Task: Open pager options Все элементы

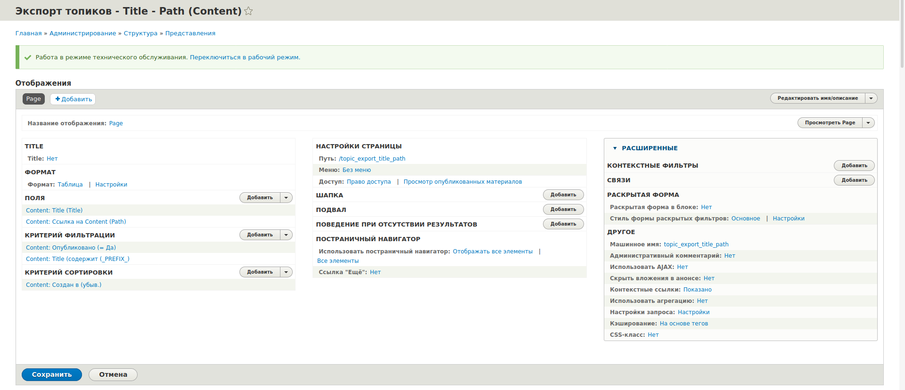Action: click(x=338, y=261)
